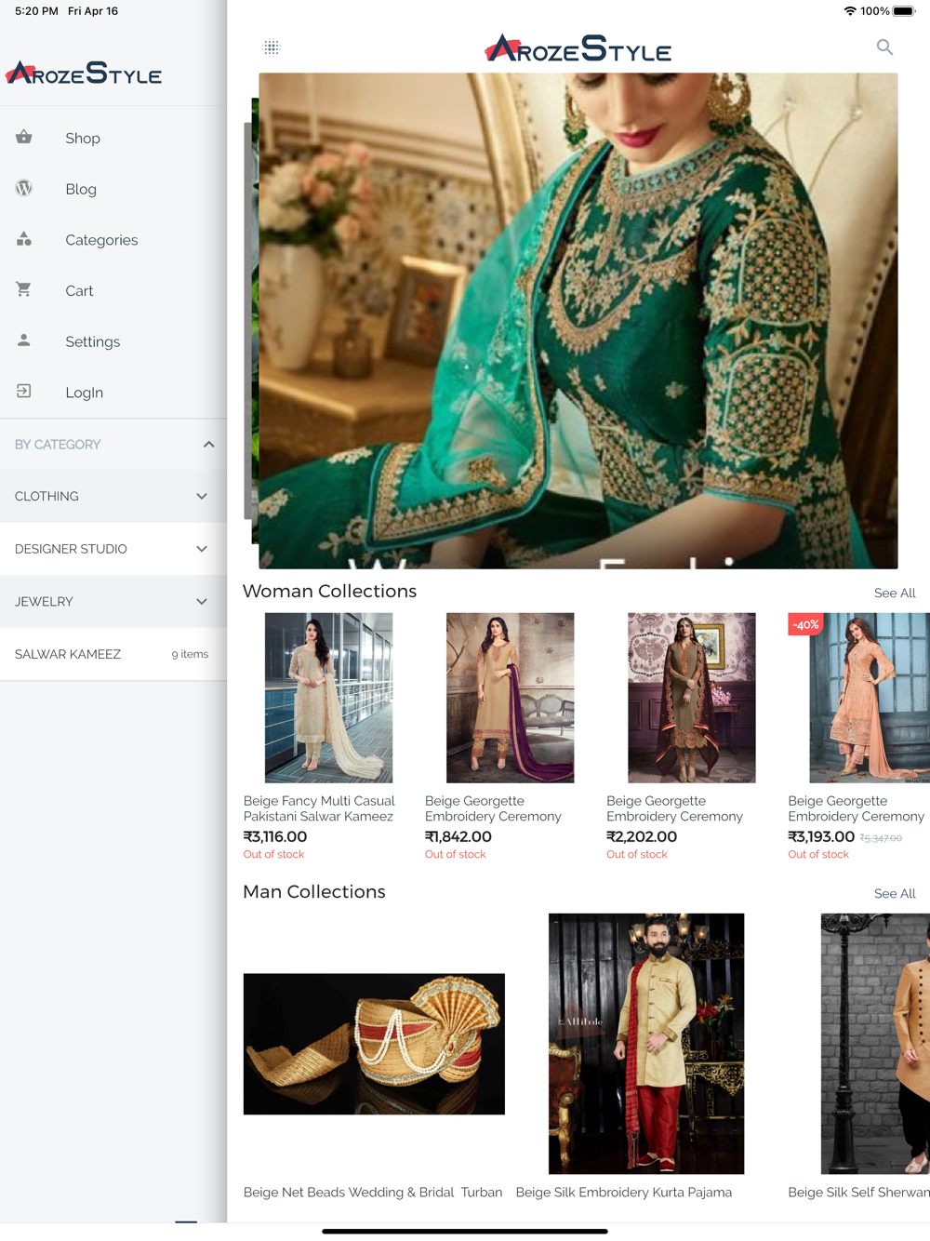
Task: Tap the Cart icon in sidebar
Action: (24, 289)
